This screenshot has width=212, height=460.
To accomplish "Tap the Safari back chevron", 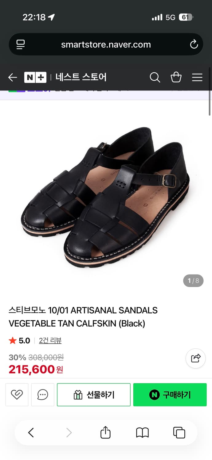I will click(x=31, y=433).
